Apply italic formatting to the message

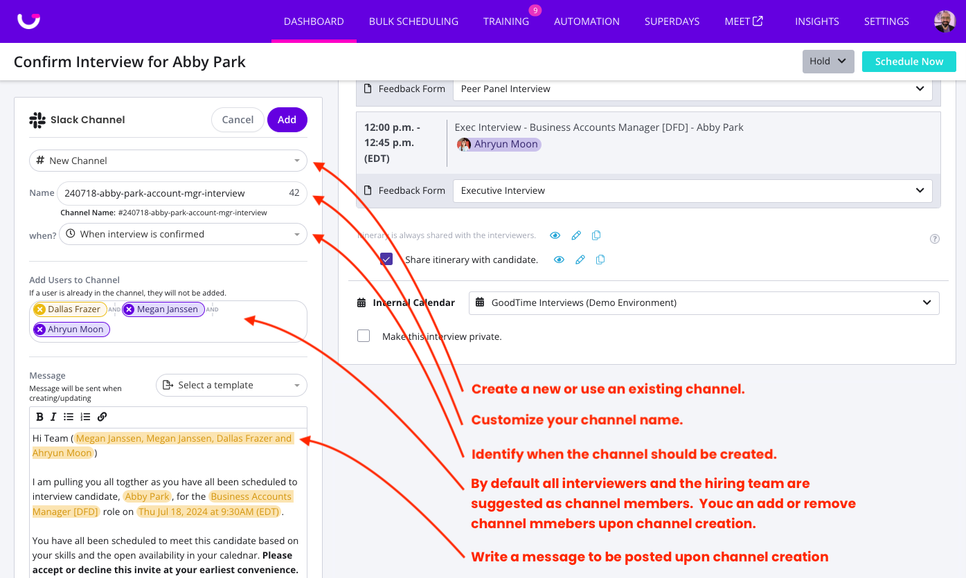(53, 417)
